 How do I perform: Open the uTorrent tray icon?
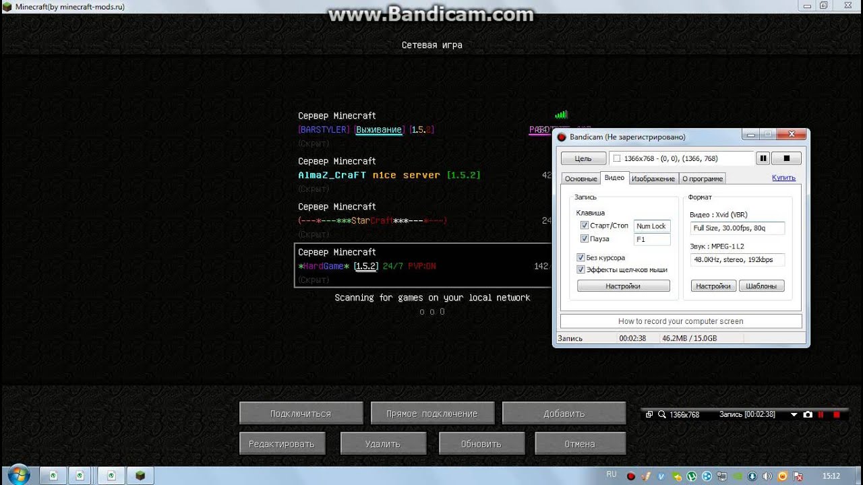point(692,476)
